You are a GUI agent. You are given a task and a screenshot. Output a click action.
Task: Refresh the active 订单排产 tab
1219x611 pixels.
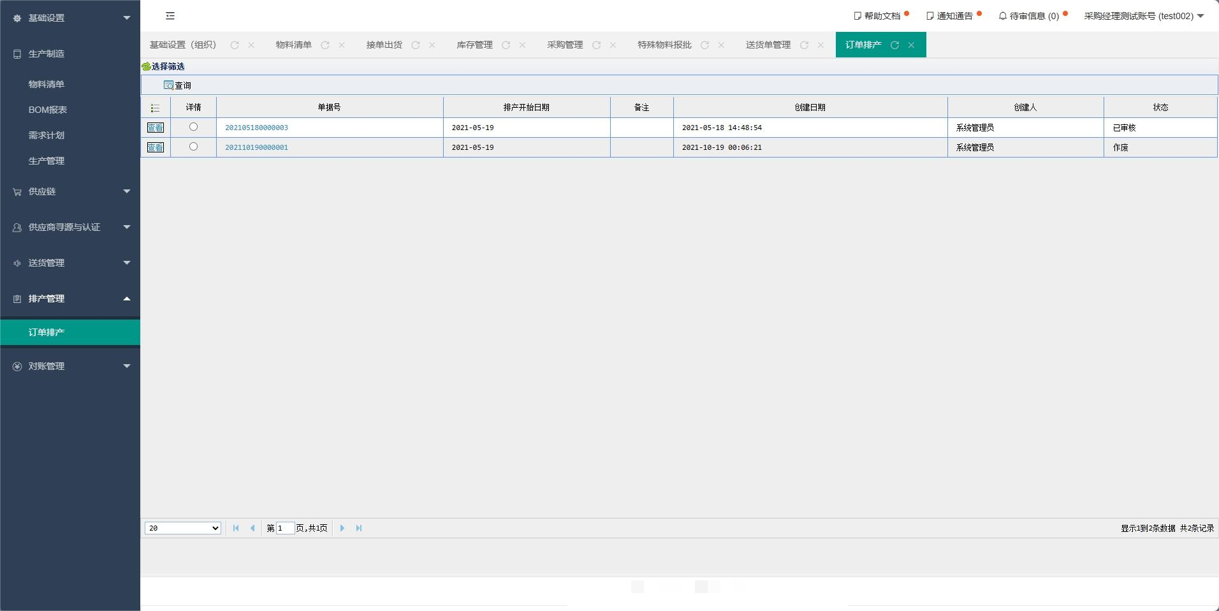click(895, 45)
